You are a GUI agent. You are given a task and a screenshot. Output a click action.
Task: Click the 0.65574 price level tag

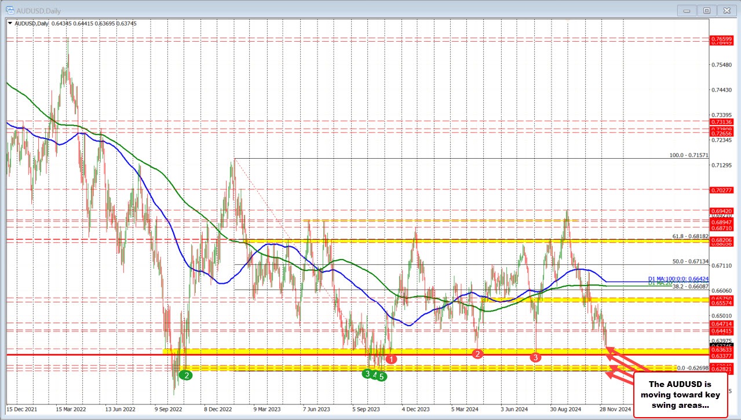(x=721, y=302)
